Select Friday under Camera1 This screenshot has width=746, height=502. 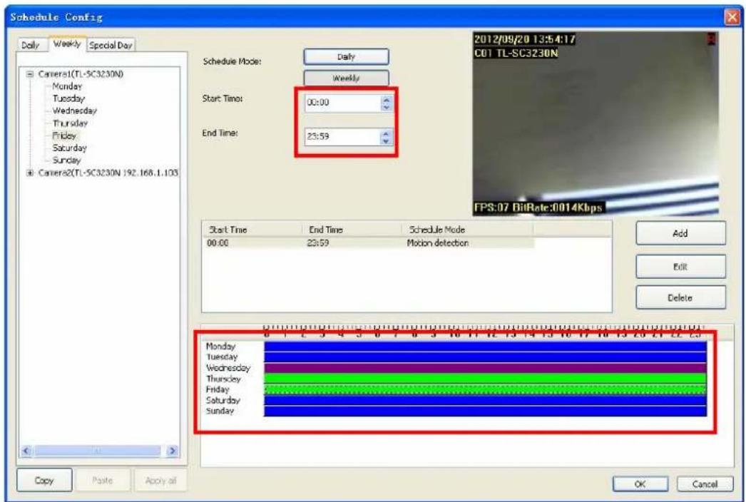pos(64,135)
